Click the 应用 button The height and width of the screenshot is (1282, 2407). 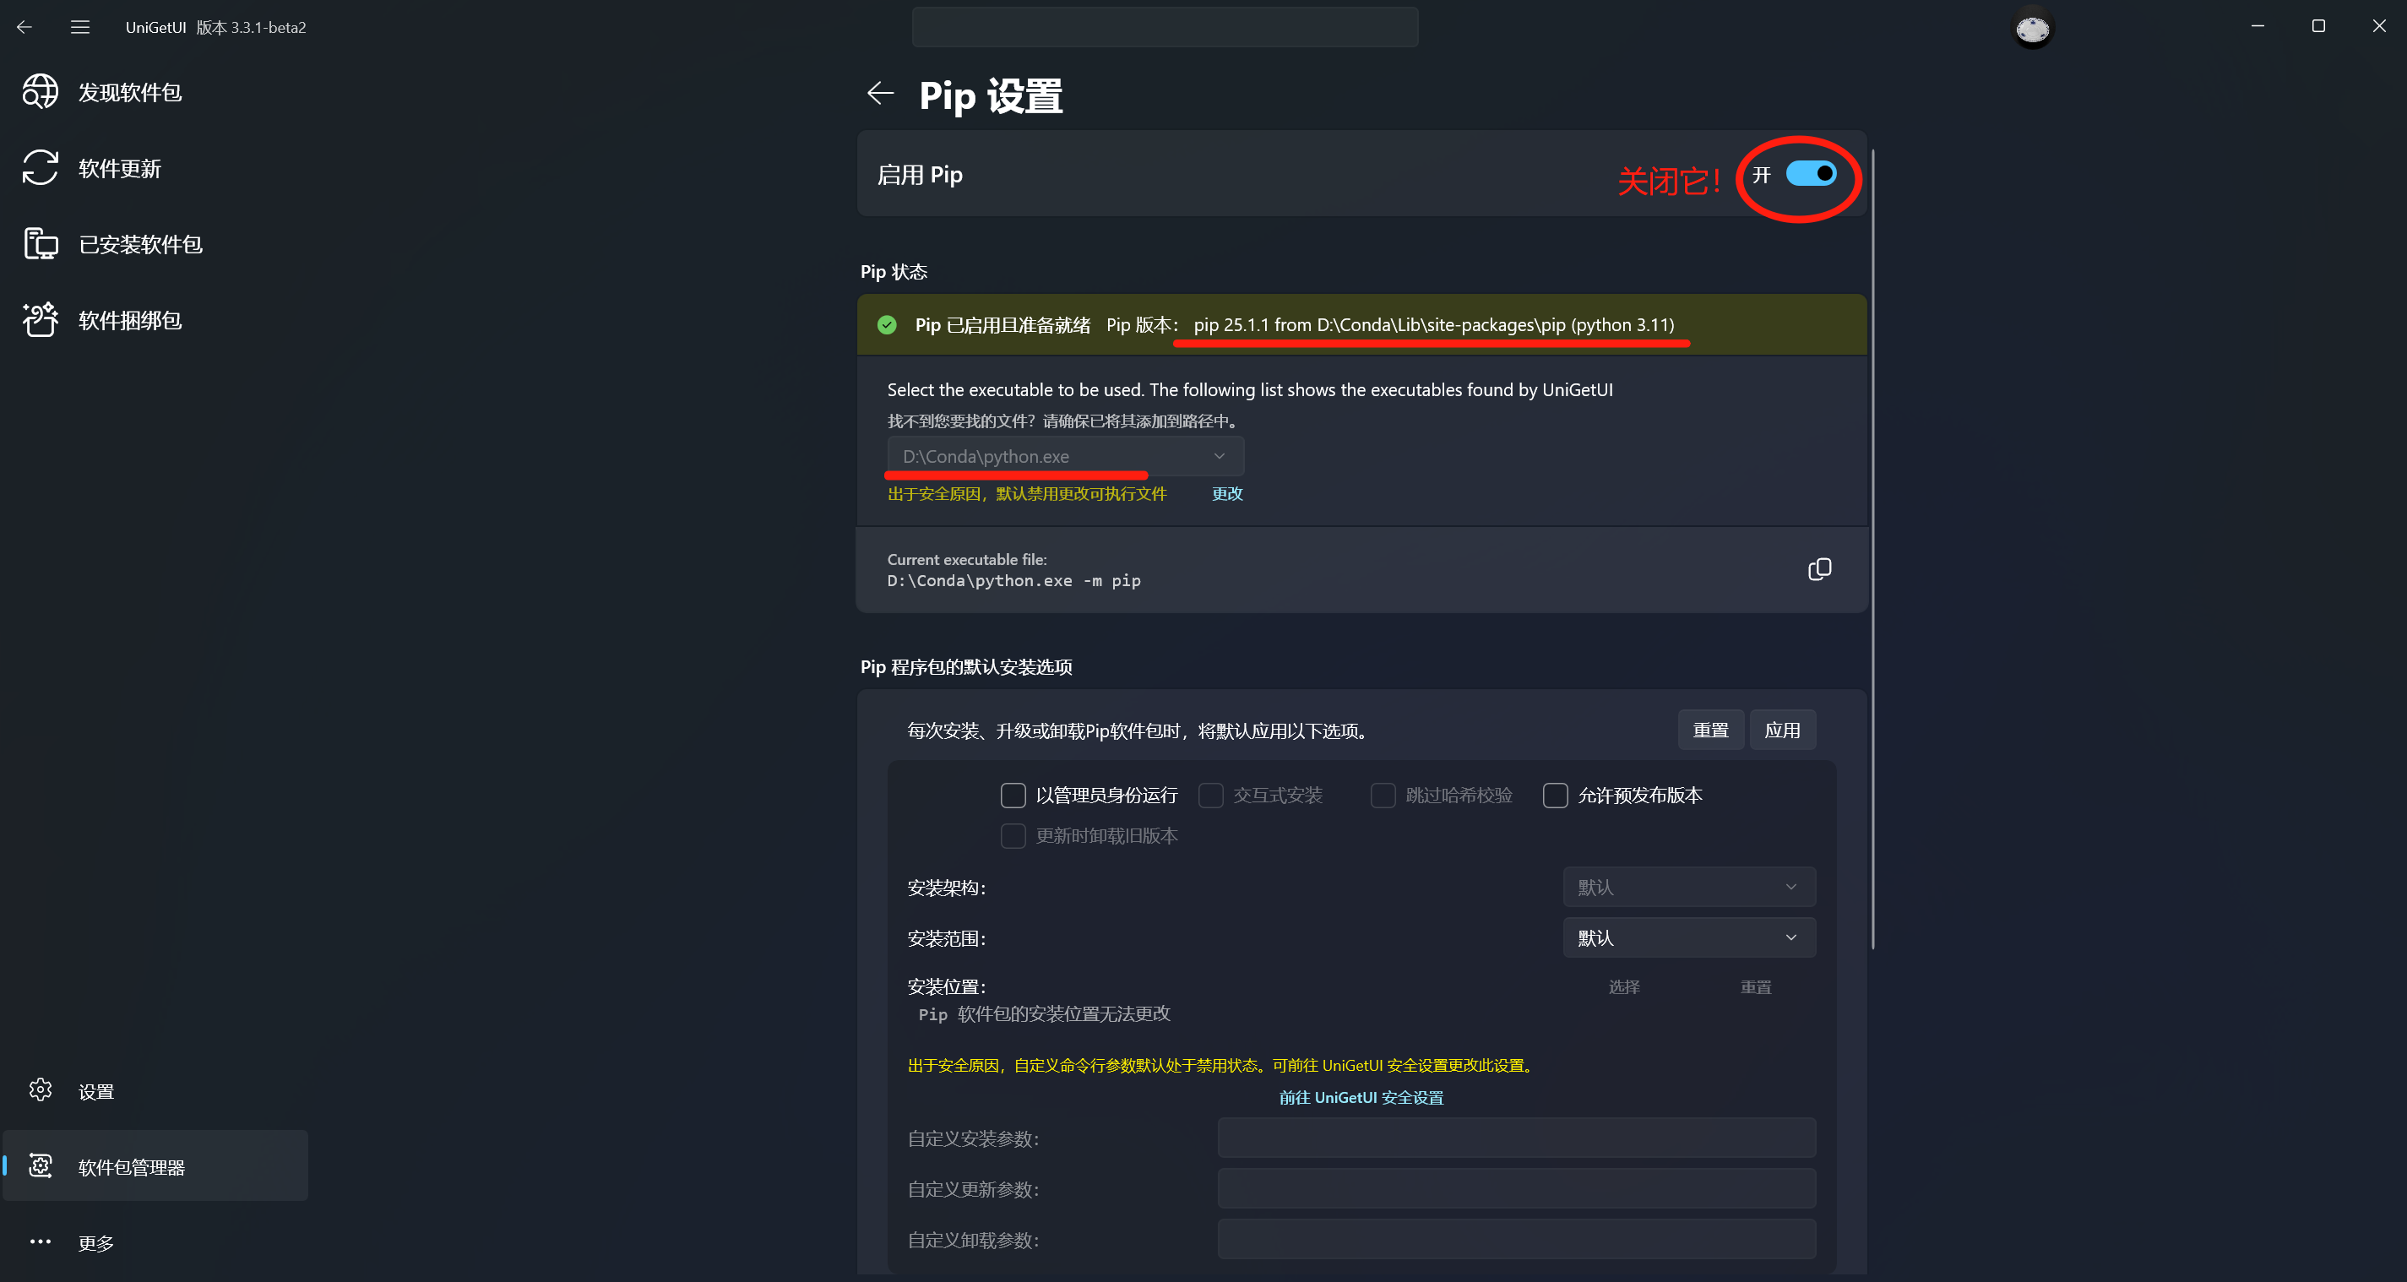pos(1782,730)
